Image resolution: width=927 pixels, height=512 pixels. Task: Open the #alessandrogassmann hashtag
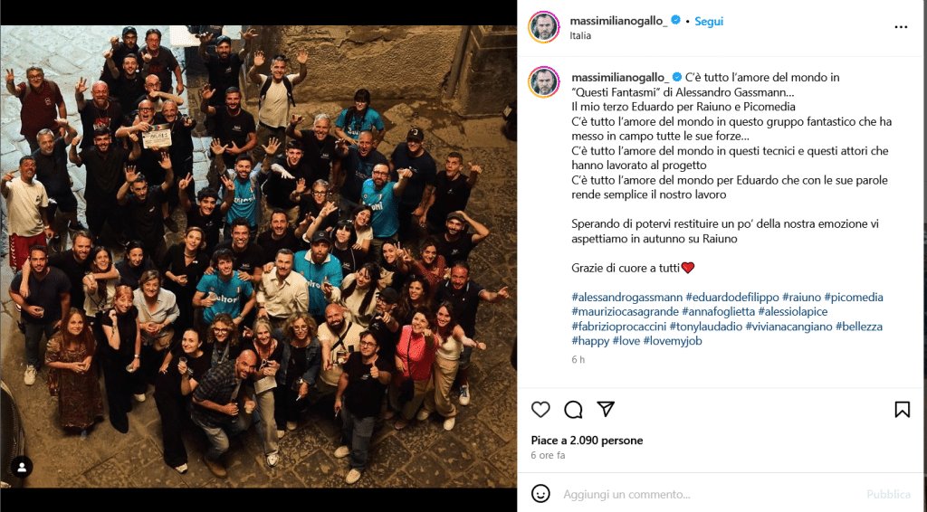pos(626,297)
